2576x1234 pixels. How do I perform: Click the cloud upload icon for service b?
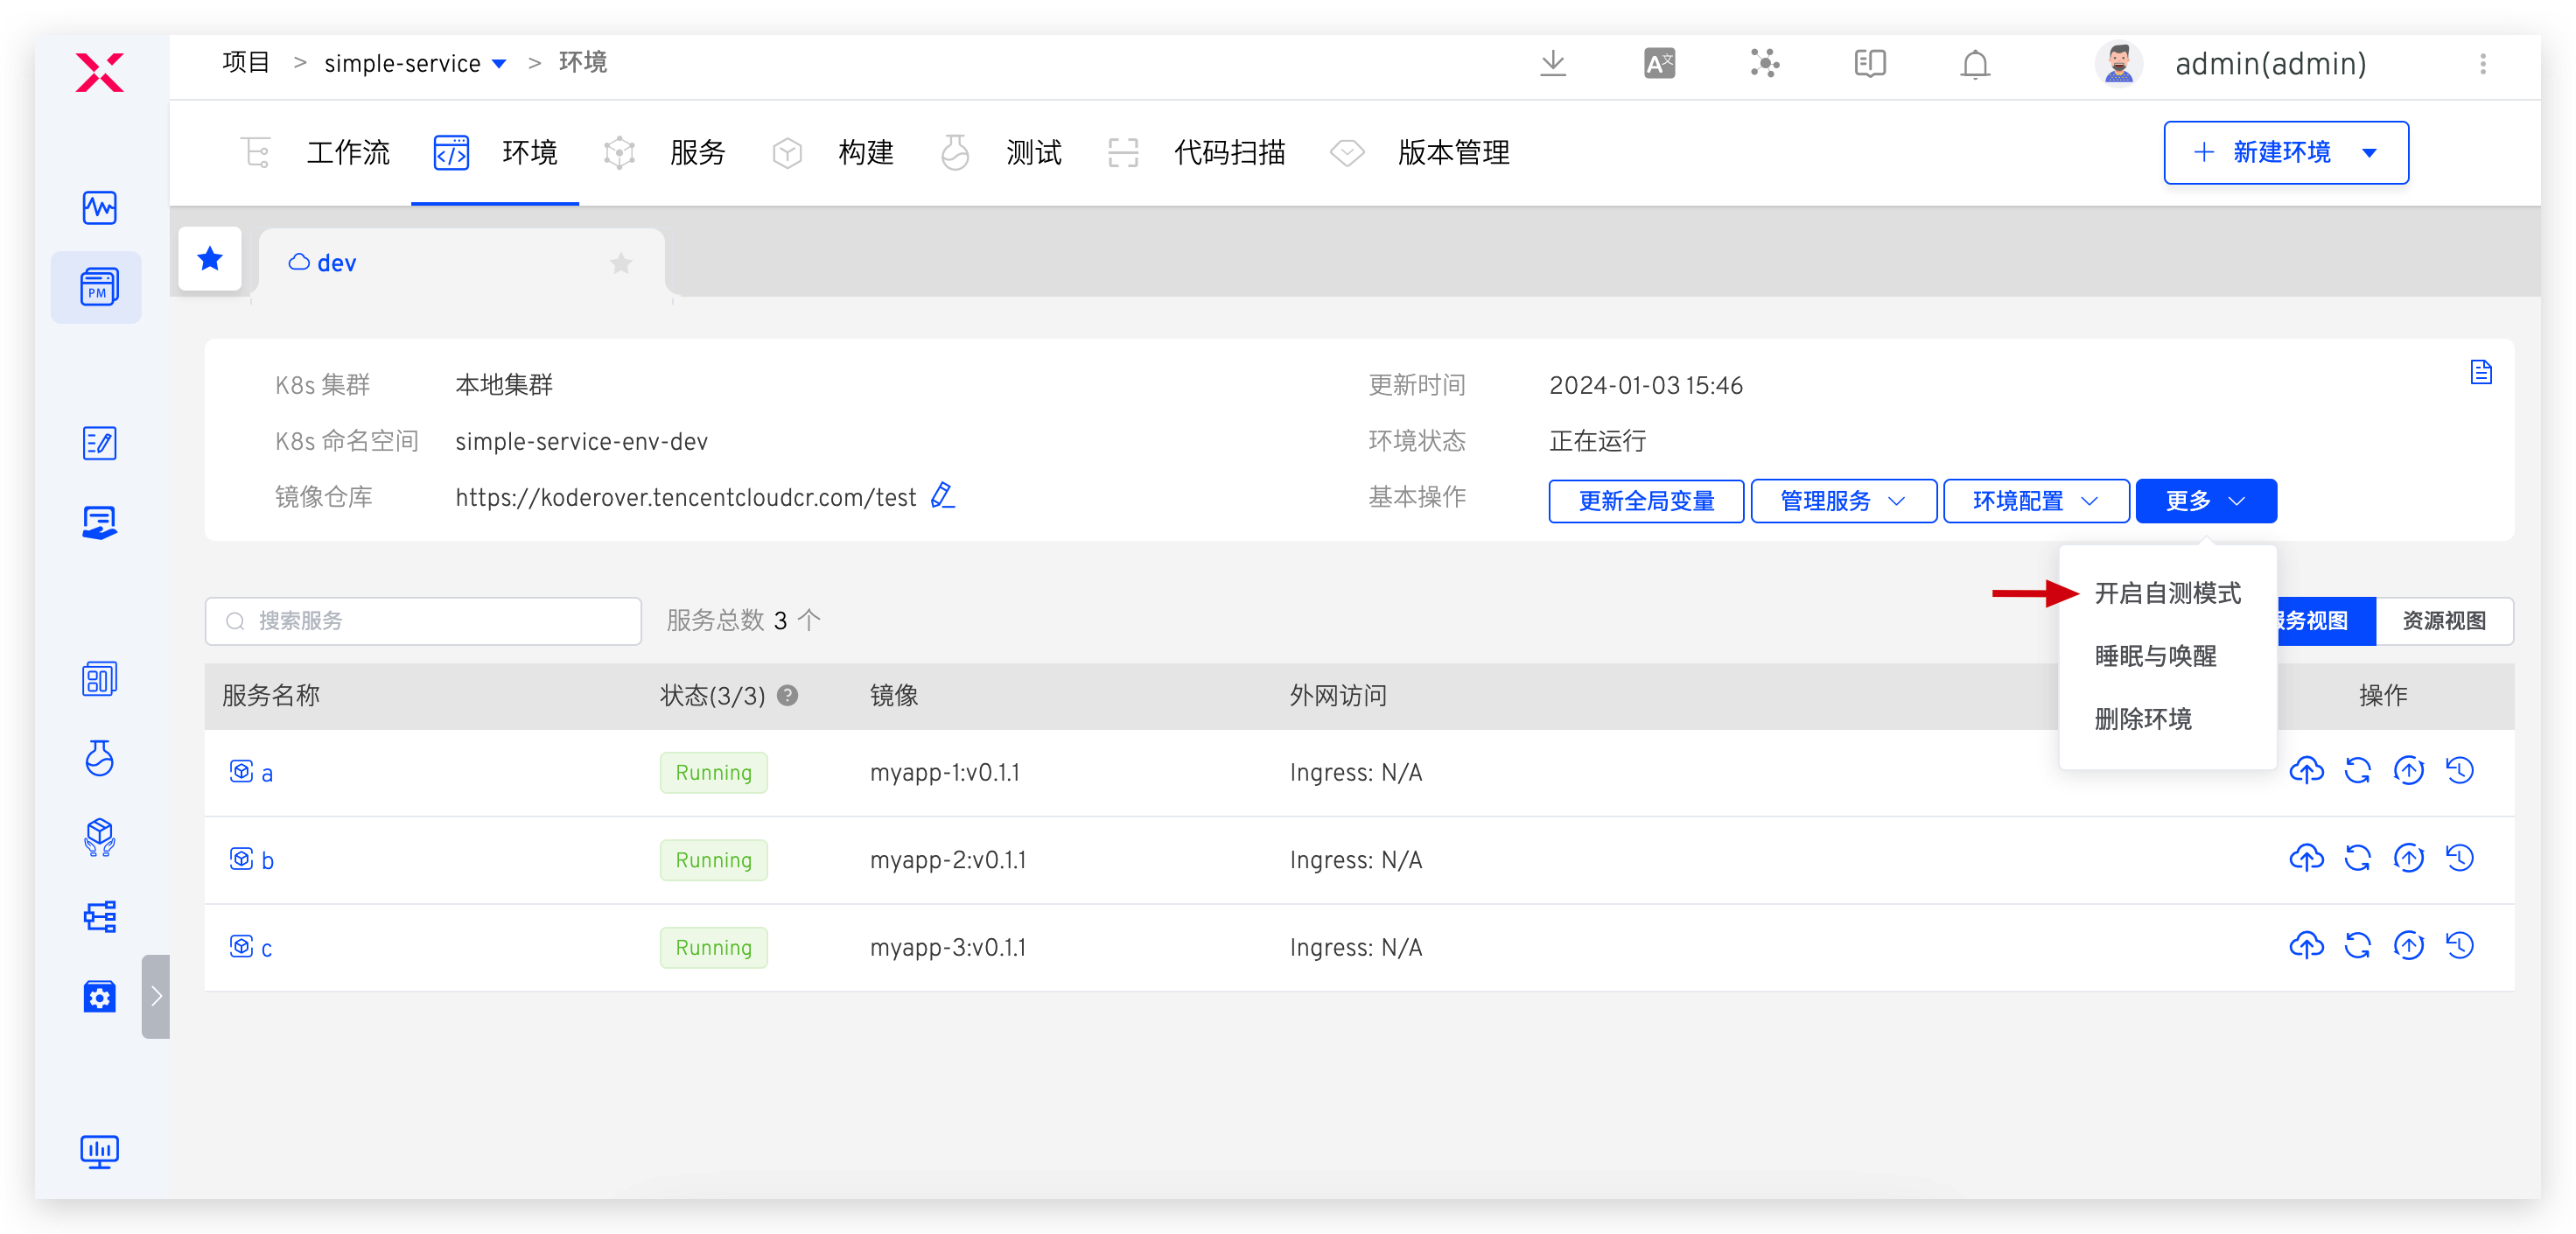tap(2306, 858)
